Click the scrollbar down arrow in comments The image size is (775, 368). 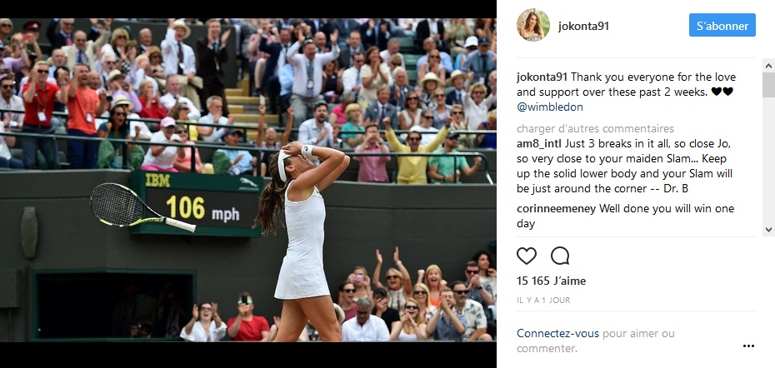click(768, 229)
